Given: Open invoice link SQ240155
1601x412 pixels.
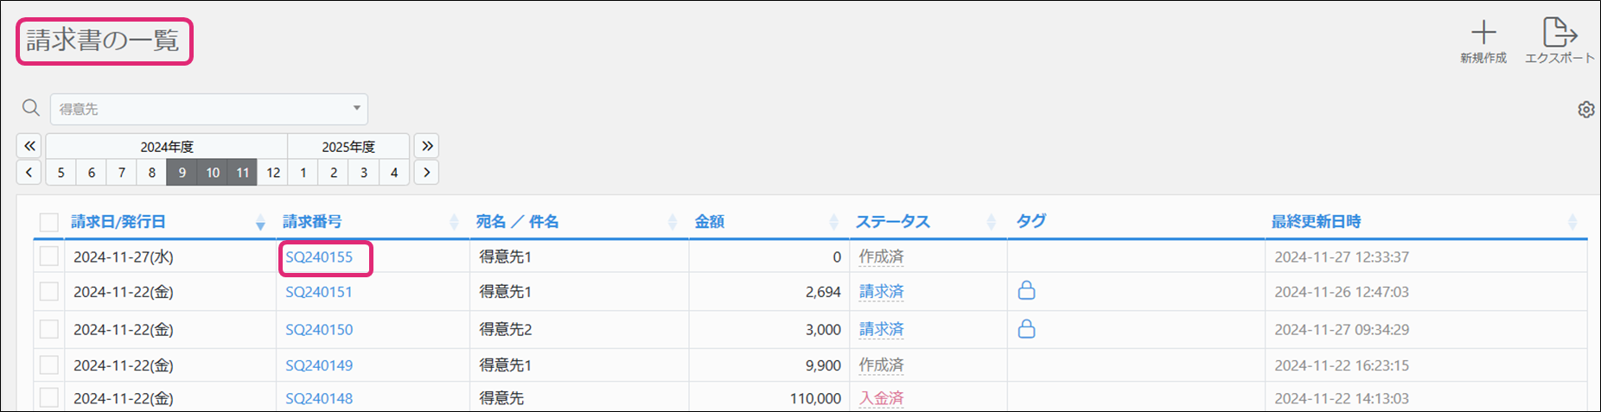Looking at the screenshot, I should [x=319, y=257].
